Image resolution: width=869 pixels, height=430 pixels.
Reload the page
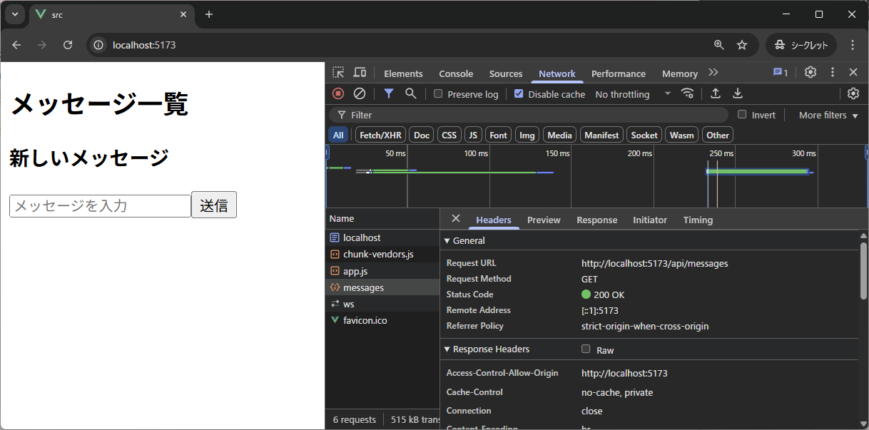tap(68, 45)
